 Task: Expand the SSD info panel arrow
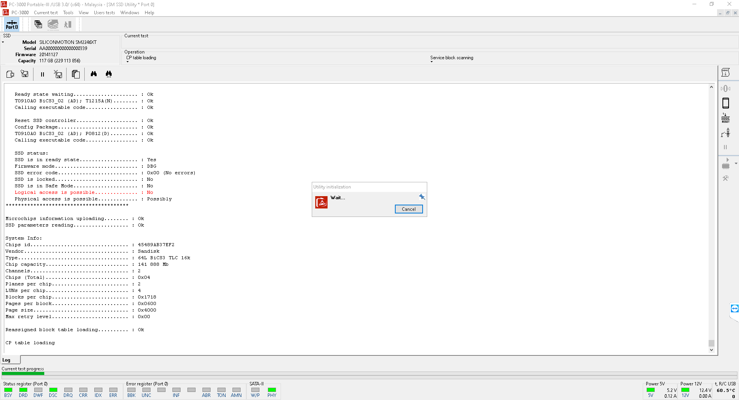tap(3, 42)
